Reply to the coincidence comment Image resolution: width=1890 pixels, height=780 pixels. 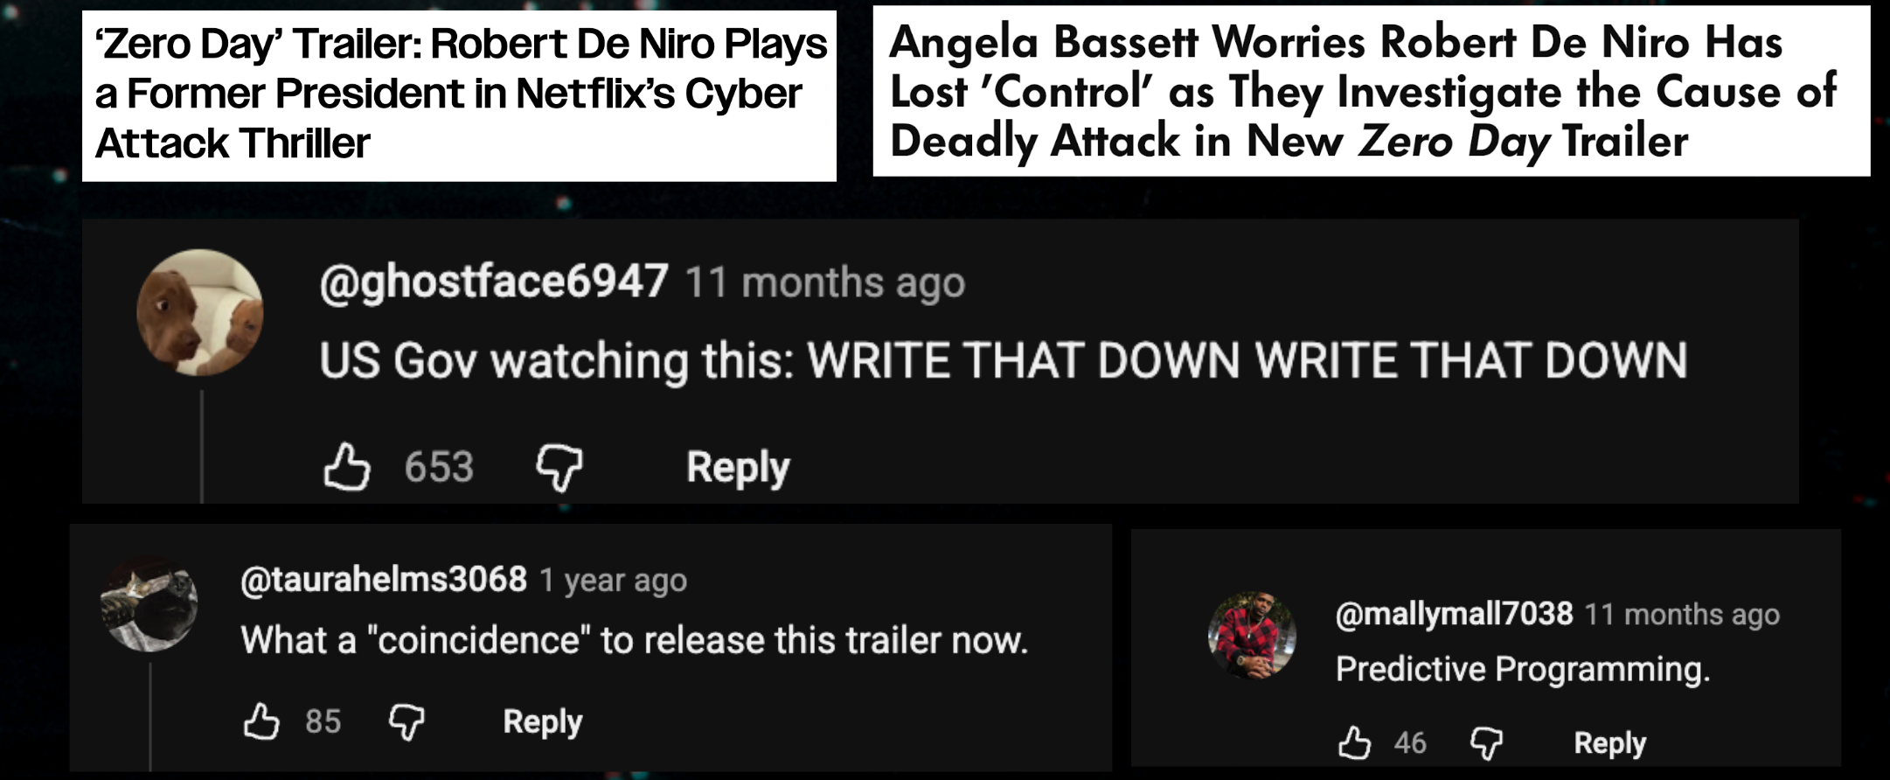tap(542, 722)
